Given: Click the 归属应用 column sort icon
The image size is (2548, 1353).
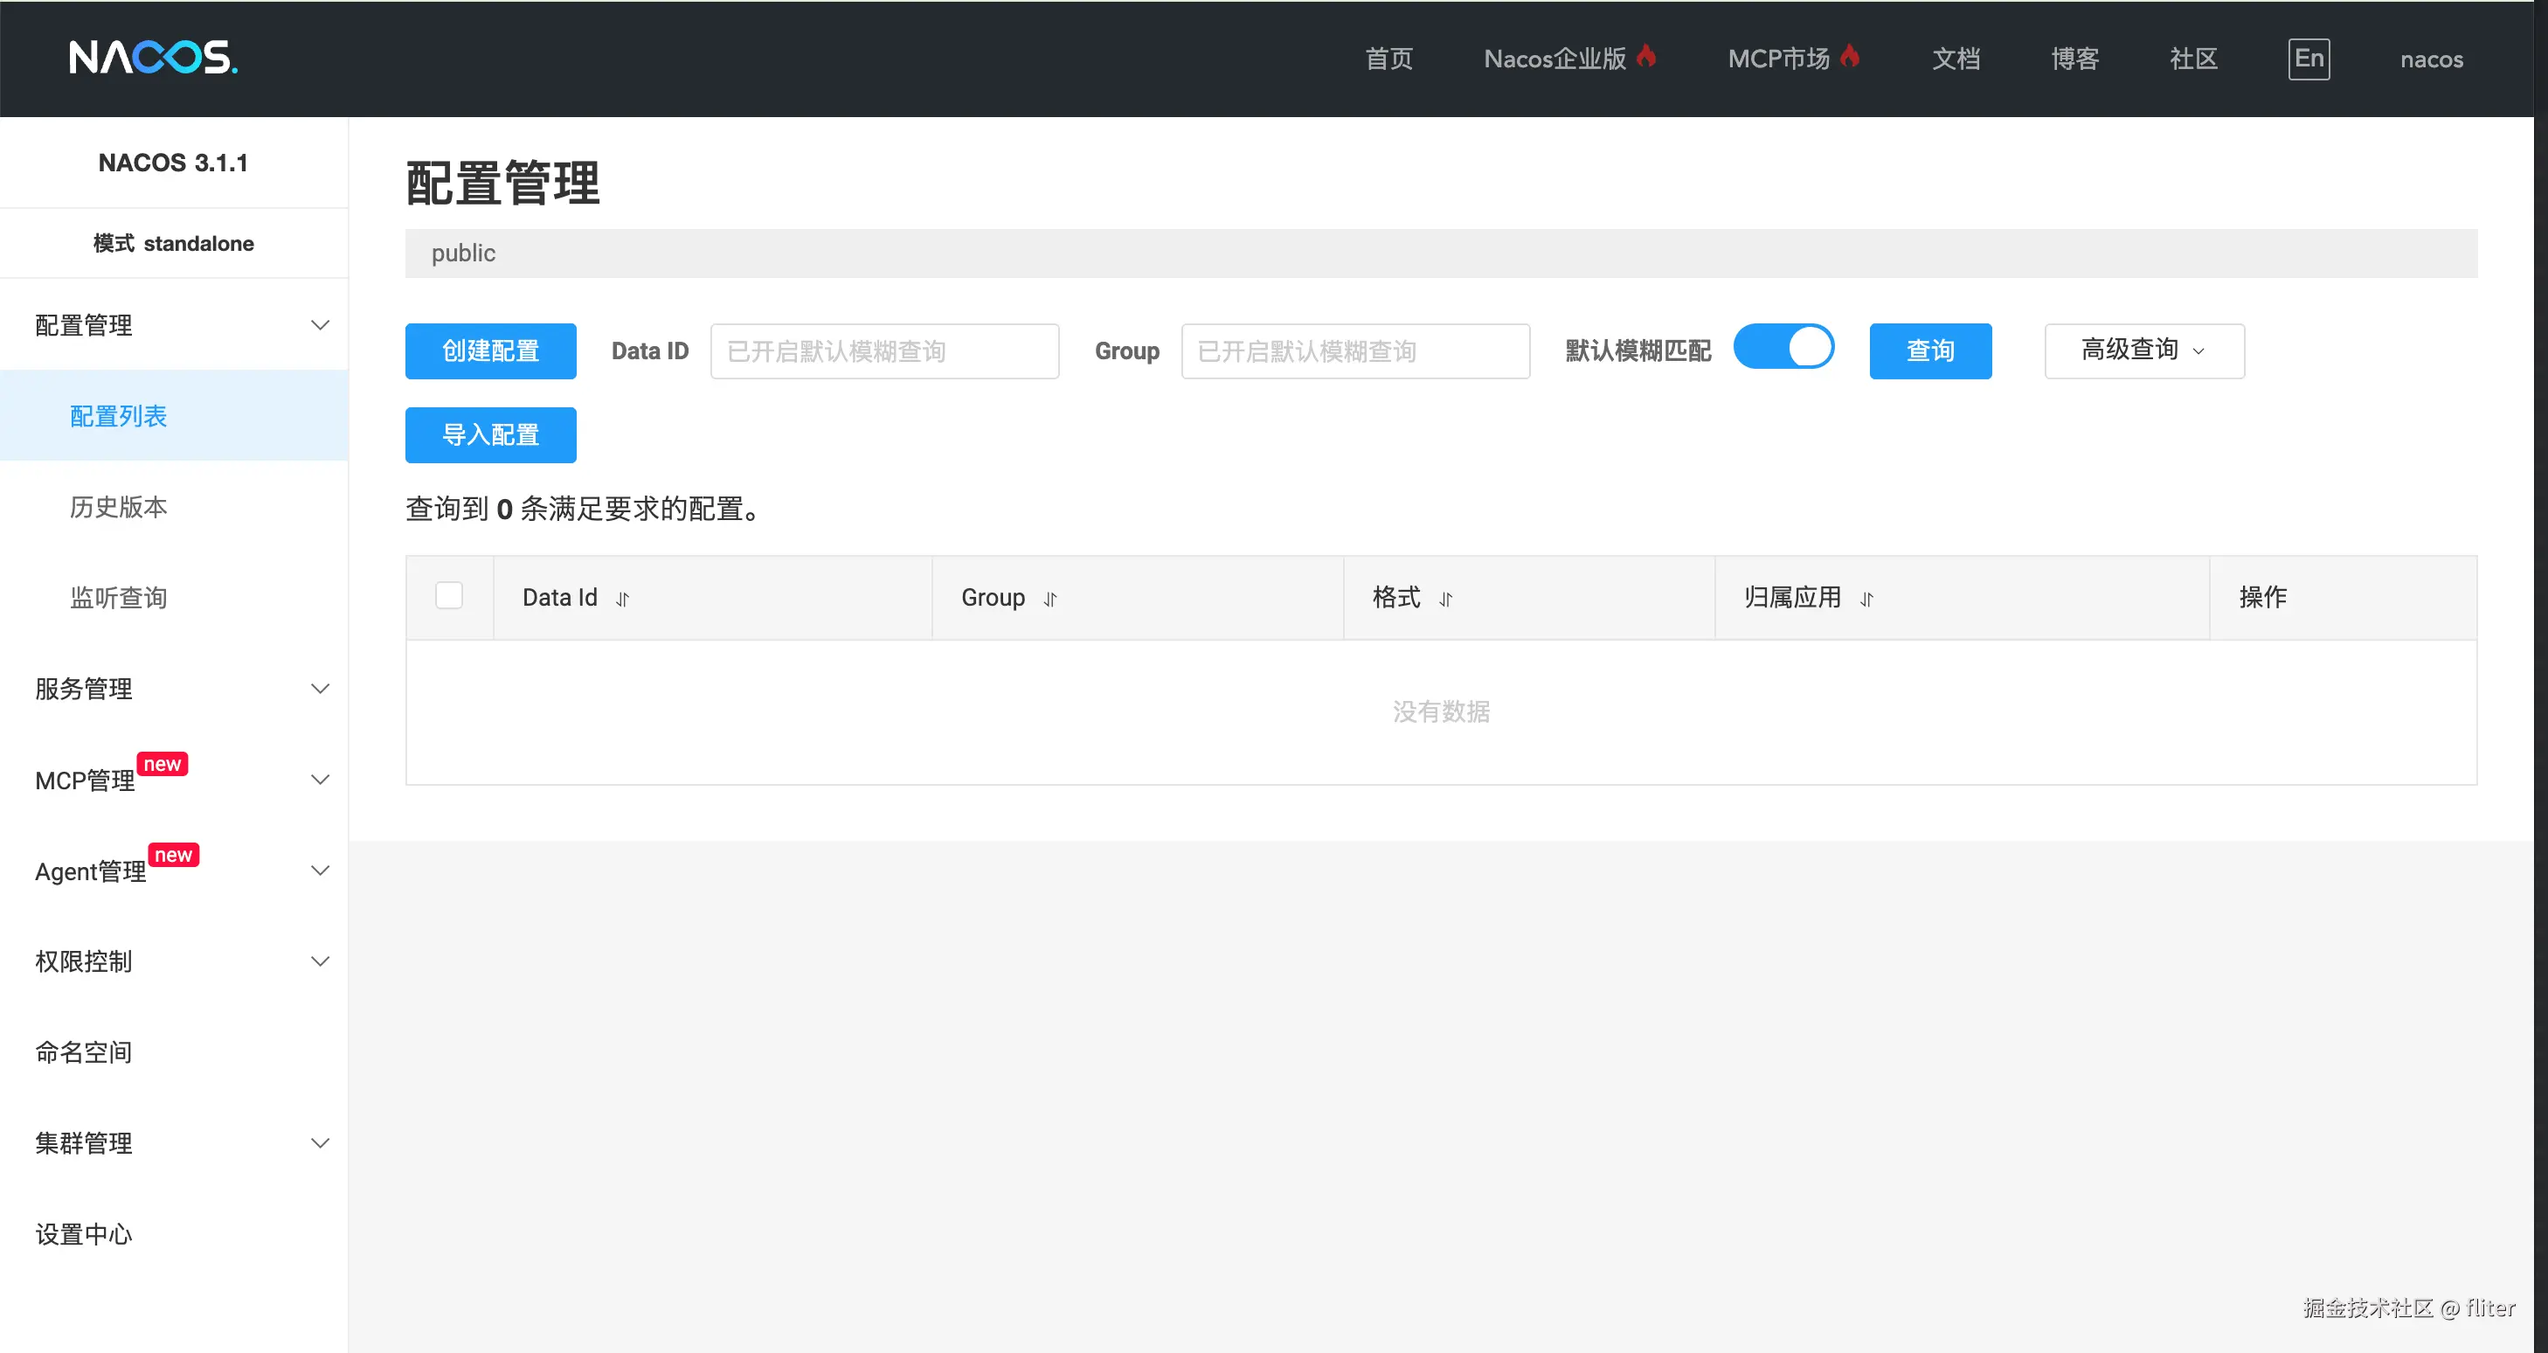Looking at the screenshot, I should [1866, 600].
